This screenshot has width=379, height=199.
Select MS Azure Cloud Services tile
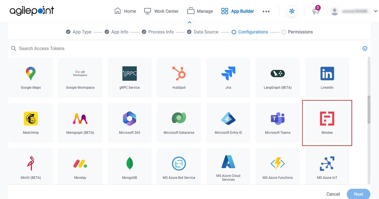[x=228, y=166]
